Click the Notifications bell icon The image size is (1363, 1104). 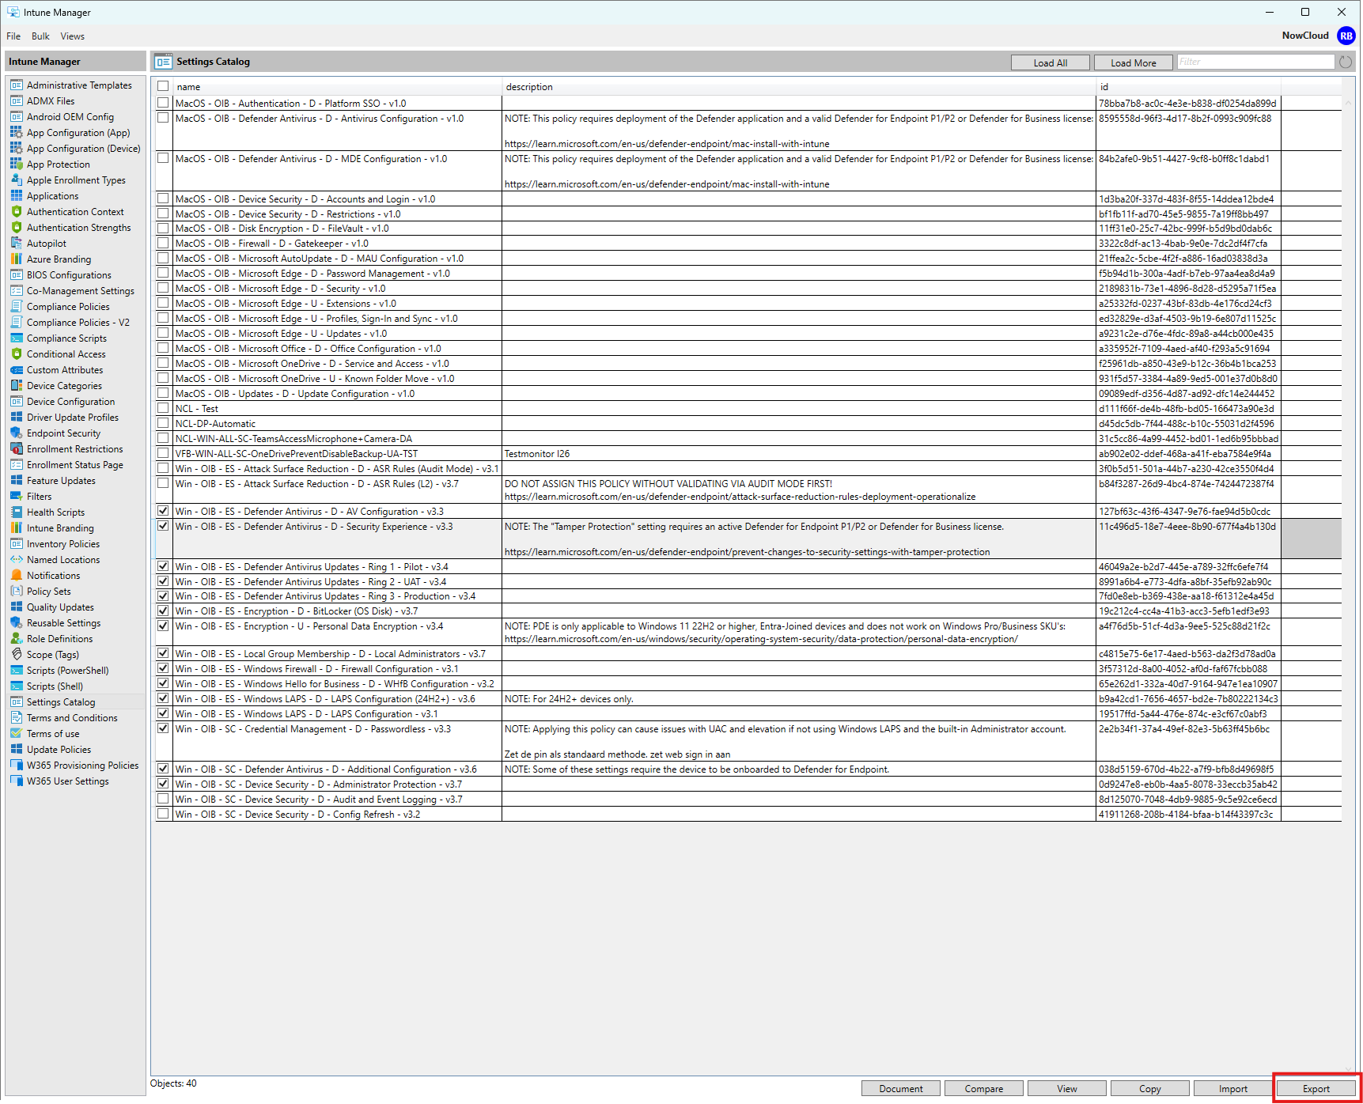17,576
